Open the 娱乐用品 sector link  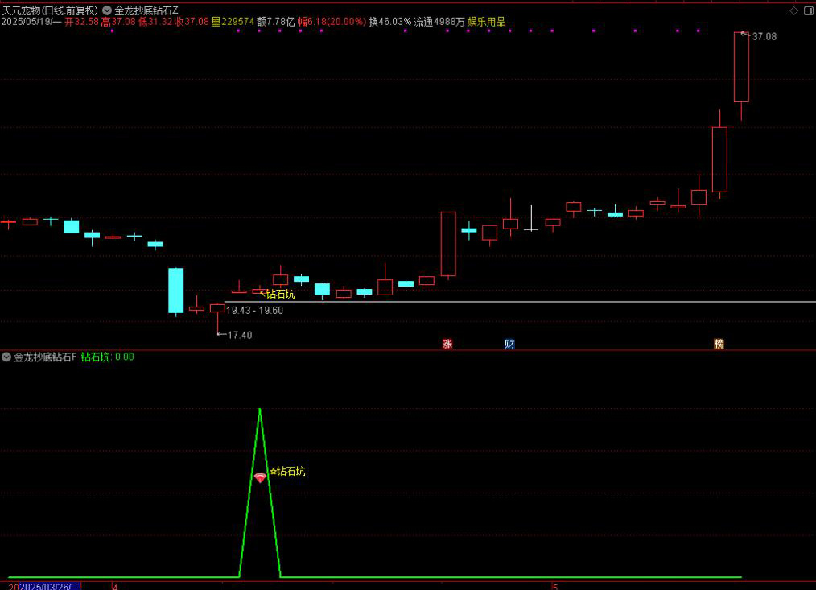[x=487, y=22]
